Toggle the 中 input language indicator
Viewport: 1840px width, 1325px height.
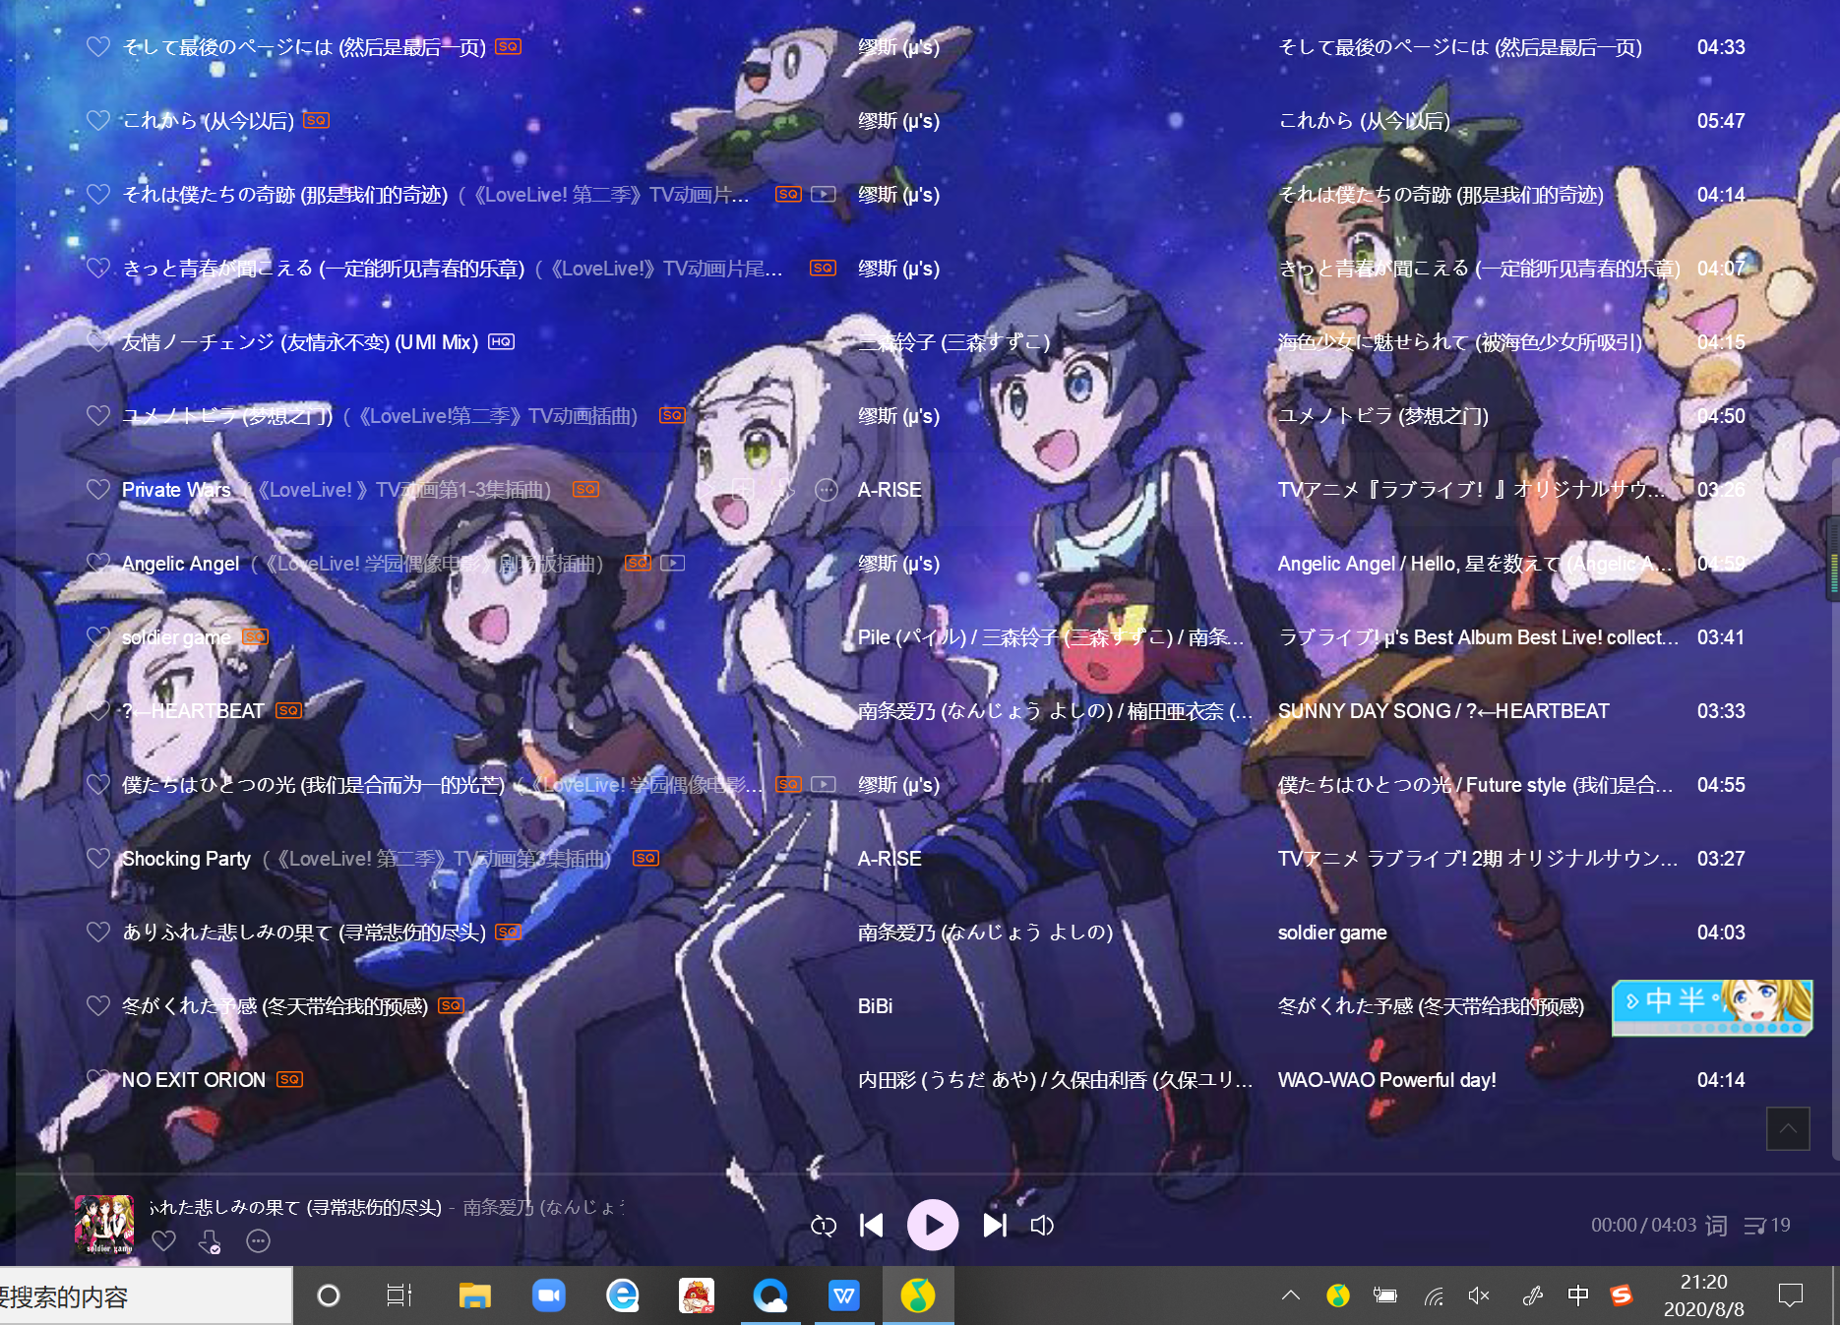point(1578,1295)
